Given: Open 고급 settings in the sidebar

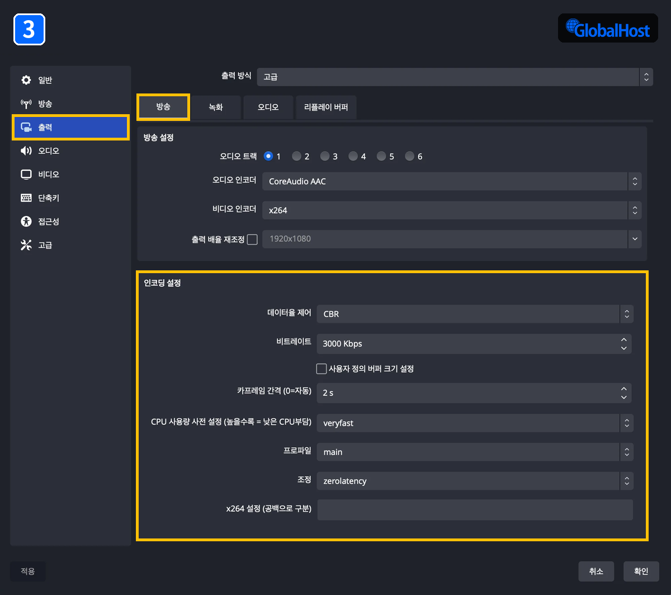Looking at the screenshot, I should click(x=70, y=245).
